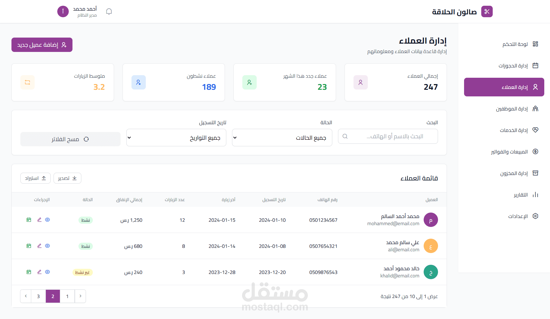Click the calendar icon for محمد أحمد السالم
This screenshot has width=550, height=319.
[x=29, y=220]
